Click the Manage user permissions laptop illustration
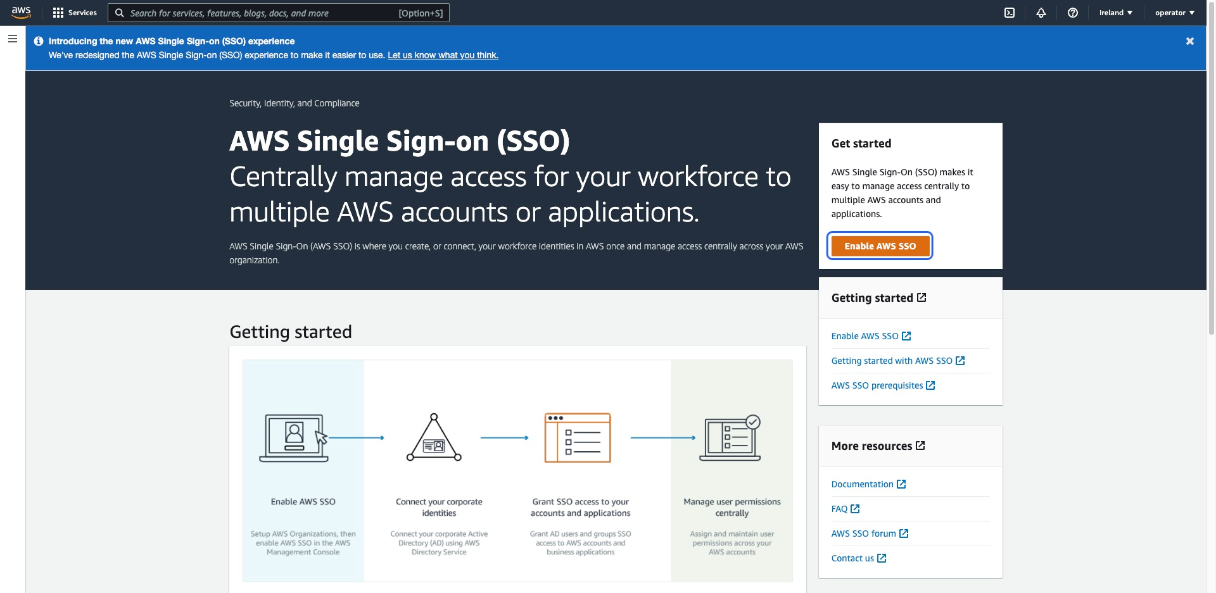Screen dimensions: 1216x593 click(x=730, y=437)
